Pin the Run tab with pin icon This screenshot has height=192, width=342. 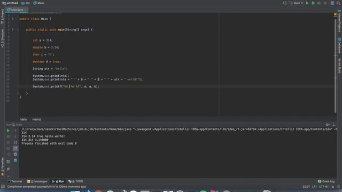(8, 169)
